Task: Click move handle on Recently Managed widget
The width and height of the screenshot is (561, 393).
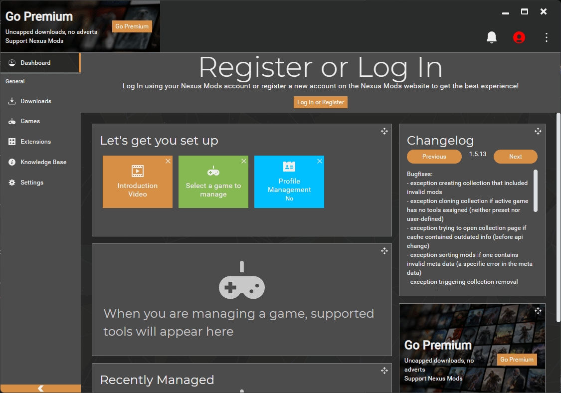Action: point(384,371)
